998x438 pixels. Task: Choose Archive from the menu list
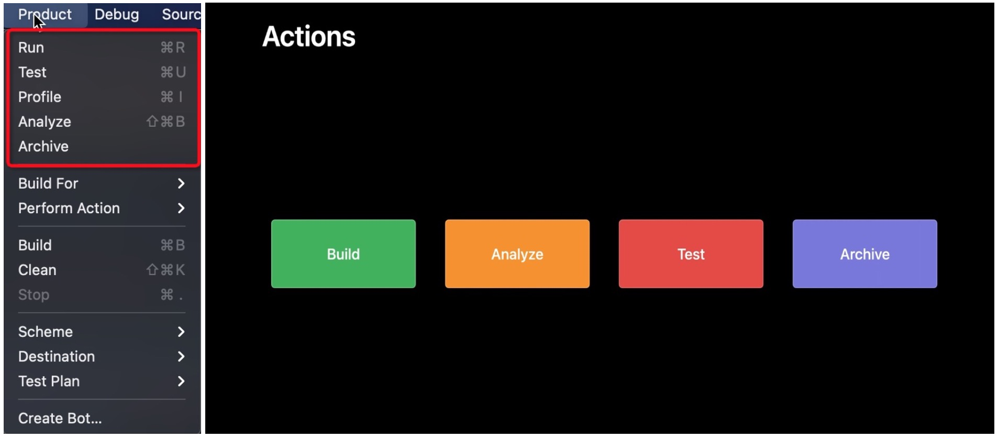point(102,146)
